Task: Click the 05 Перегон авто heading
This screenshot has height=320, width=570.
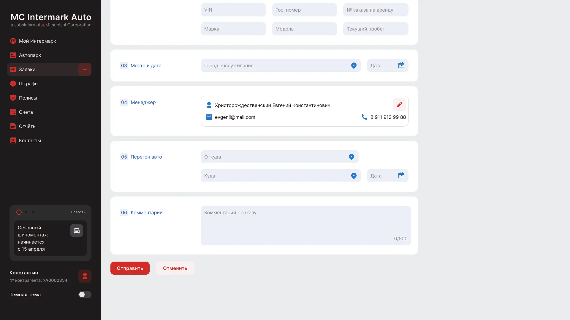Action: coord(141,157)
